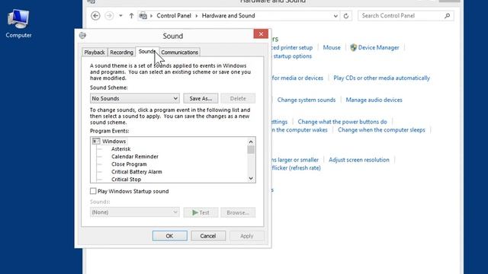
Task: Switch to the Communications tab
Action: point(180,53)
